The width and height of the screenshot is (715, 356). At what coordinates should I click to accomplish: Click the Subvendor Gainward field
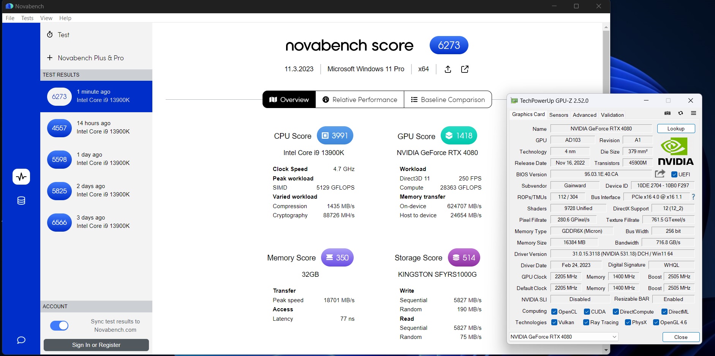click(575, 185)
